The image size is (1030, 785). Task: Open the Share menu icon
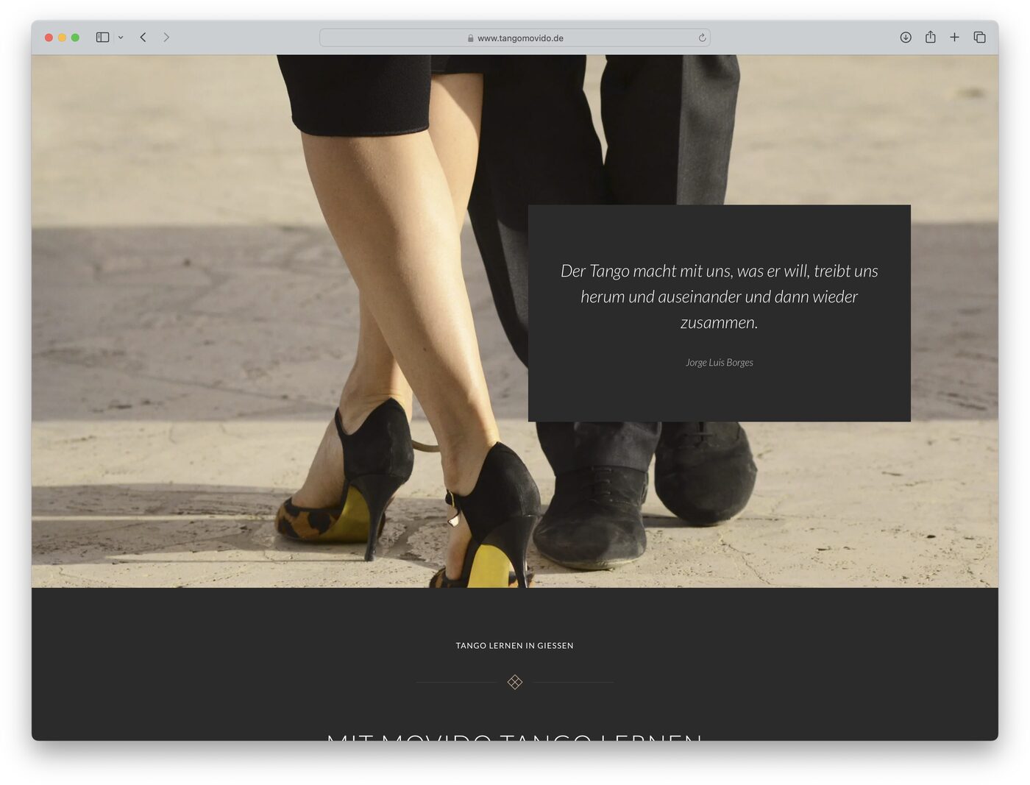930,37
